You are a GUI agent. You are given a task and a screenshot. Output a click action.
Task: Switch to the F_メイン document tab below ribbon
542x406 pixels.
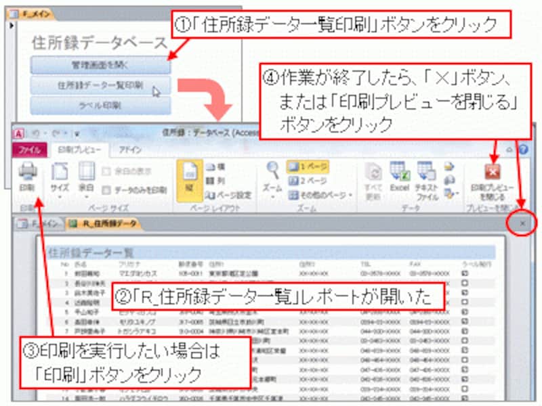click(40, 224)
